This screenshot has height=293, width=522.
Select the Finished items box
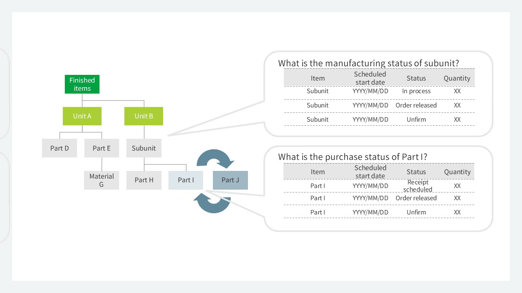point(82,84)
